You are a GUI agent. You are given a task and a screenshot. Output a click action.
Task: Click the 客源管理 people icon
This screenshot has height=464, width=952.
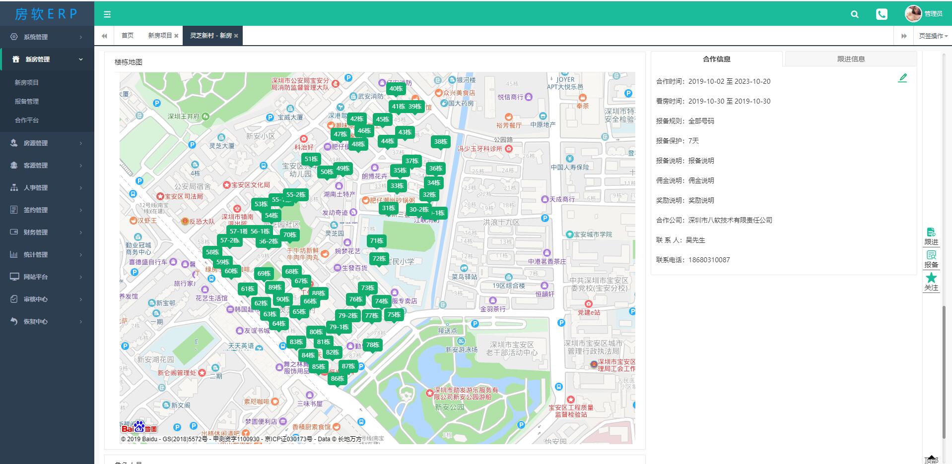click(14, 165)
